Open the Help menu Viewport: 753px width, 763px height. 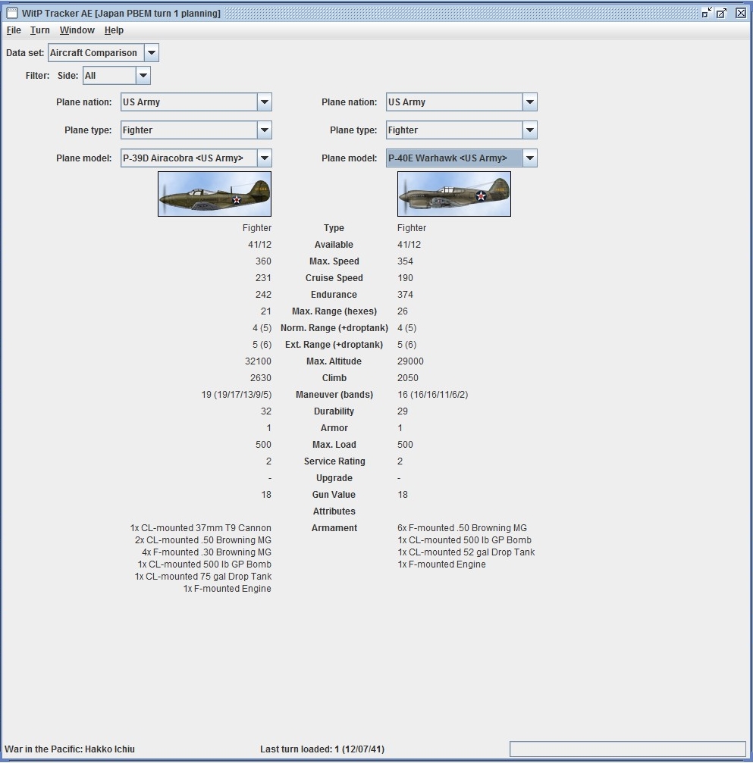[114, 30]
